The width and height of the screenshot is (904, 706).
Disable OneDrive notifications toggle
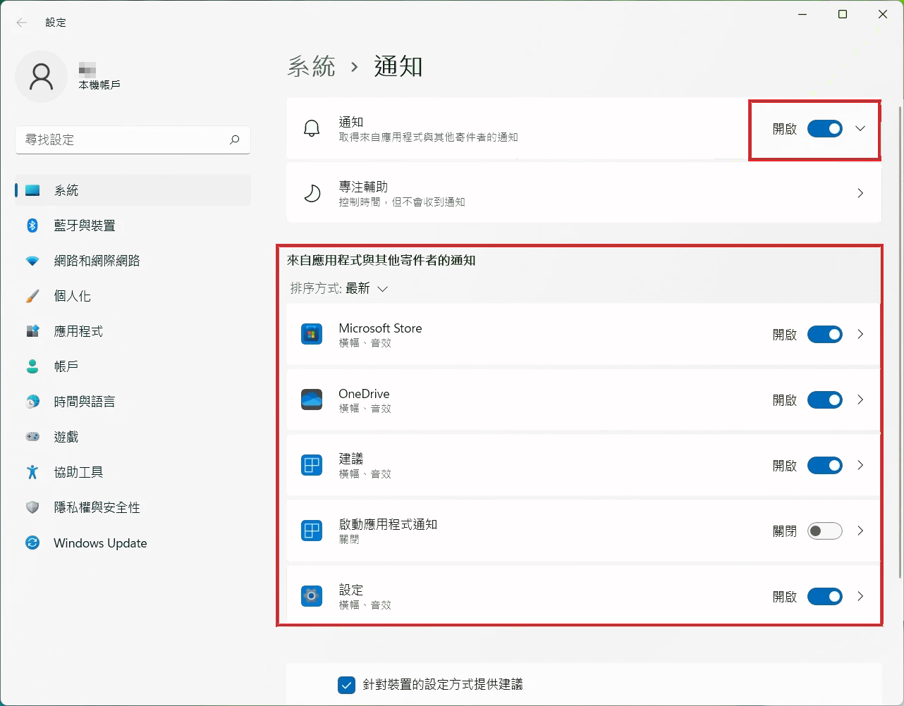[x=825, y=400]
